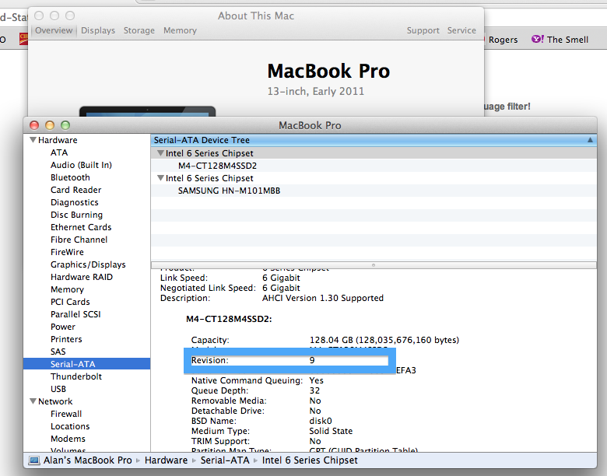Collapse the first Intel 6 Series Chipset row
The image size is (607, 476).
(160, 153)
